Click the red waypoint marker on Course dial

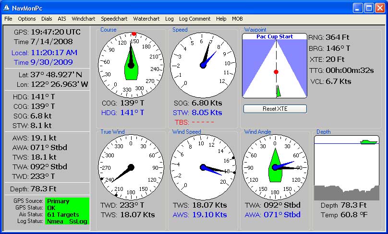[x=134, y=34]
